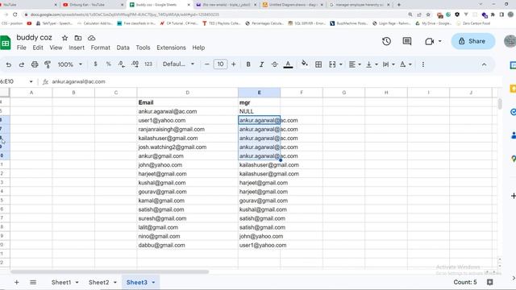Image resolution: width=516 pixels, height=290 pixels.
Task: Click the Undo icon
Action: [9, 64]
